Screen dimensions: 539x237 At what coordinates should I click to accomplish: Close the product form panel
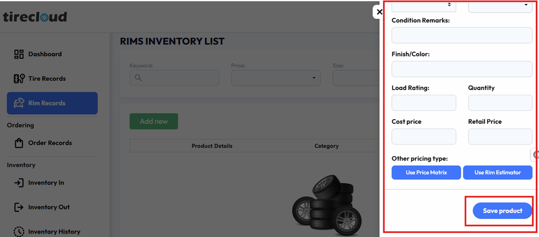[x=380, y=12]
